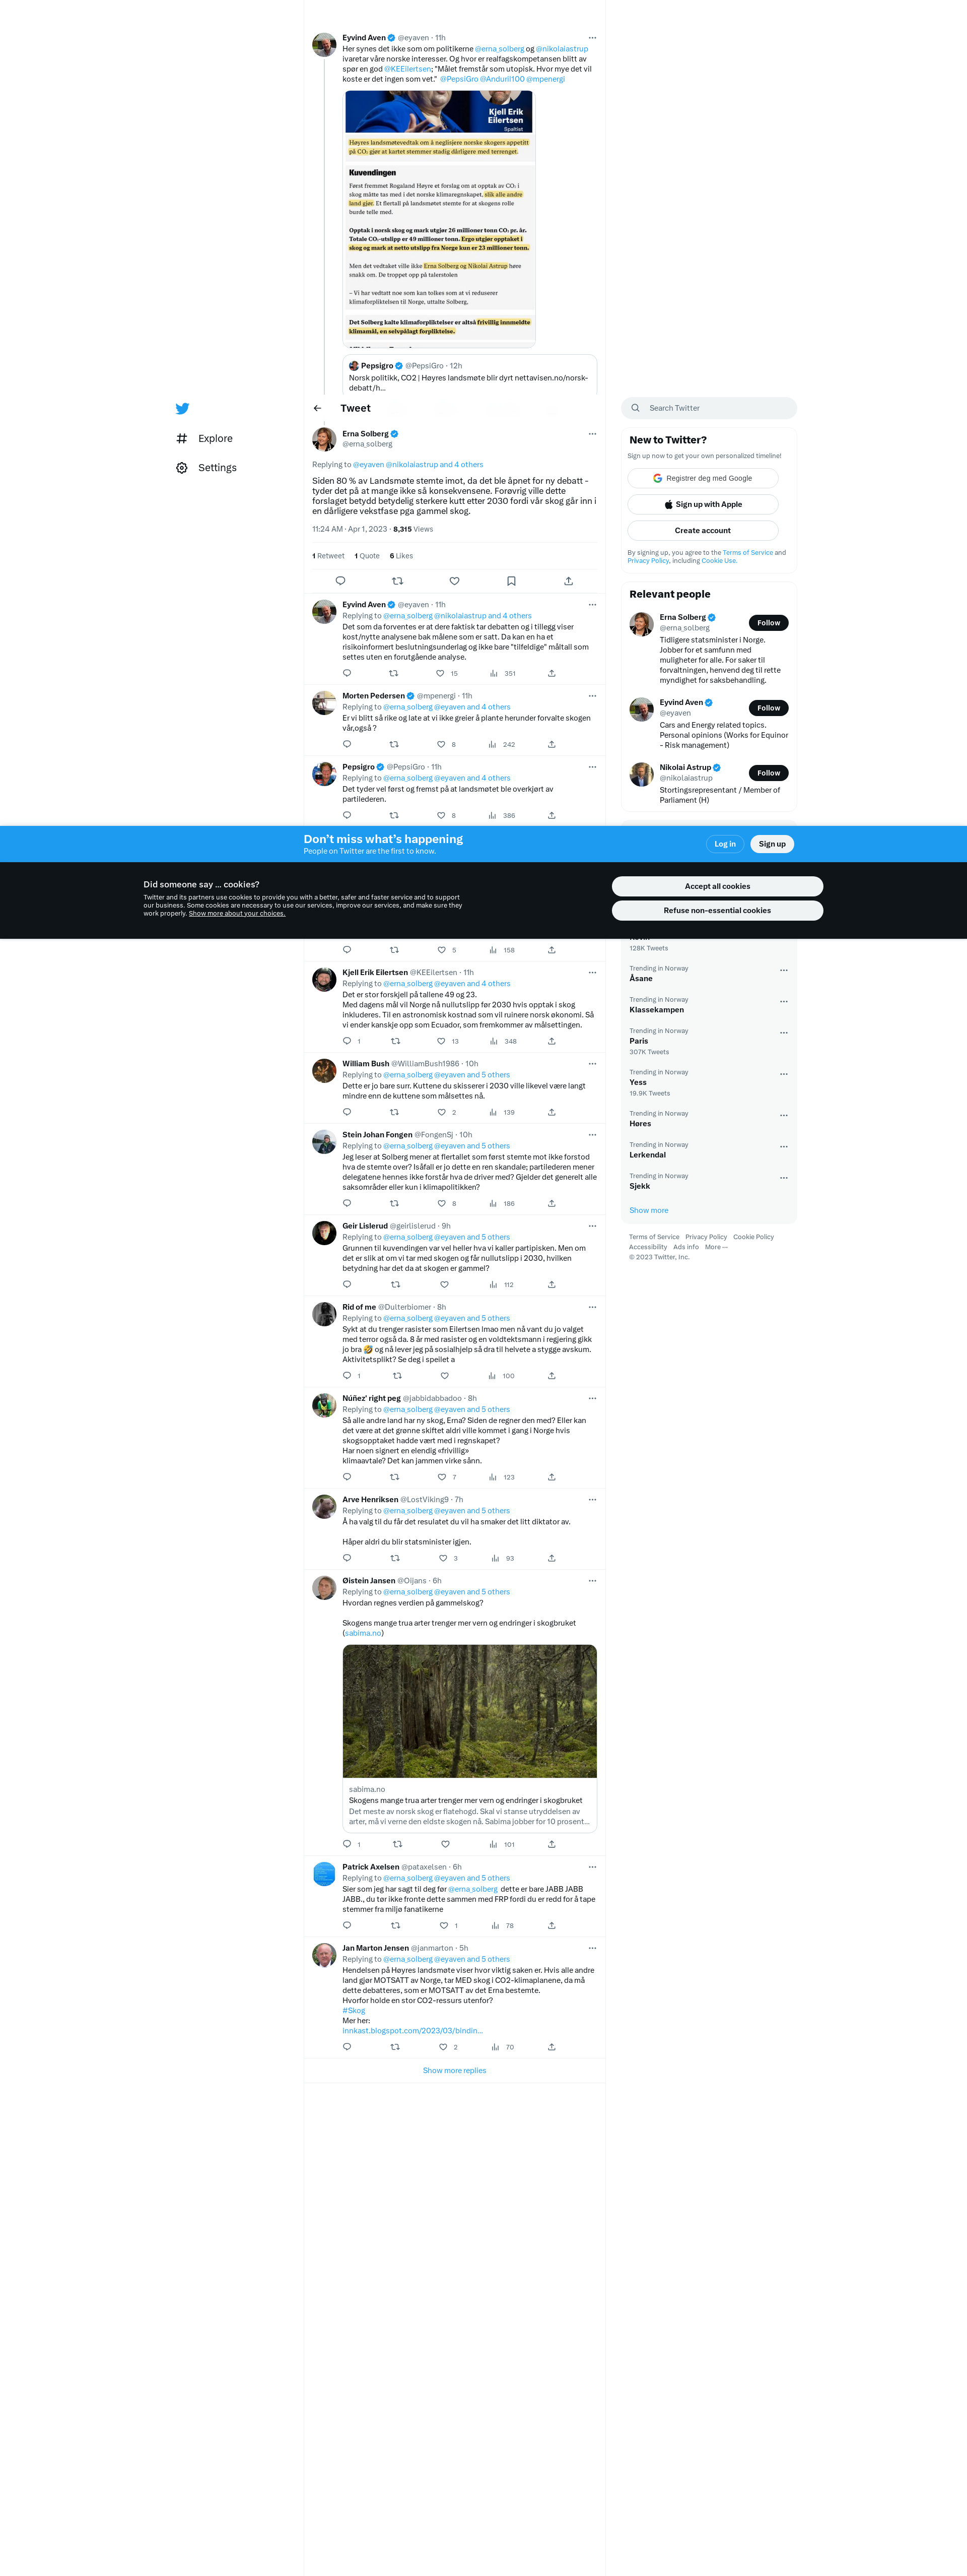Open Explore from the sidebar
Image resolution: width=967 pixels, height=2576 pixels.
tap(205, 438)
